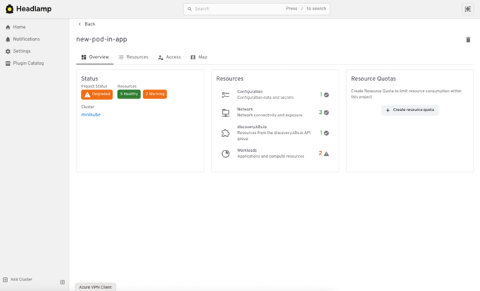
Task: Click the Azure VPN Client taskbar item
Action: 95,287
